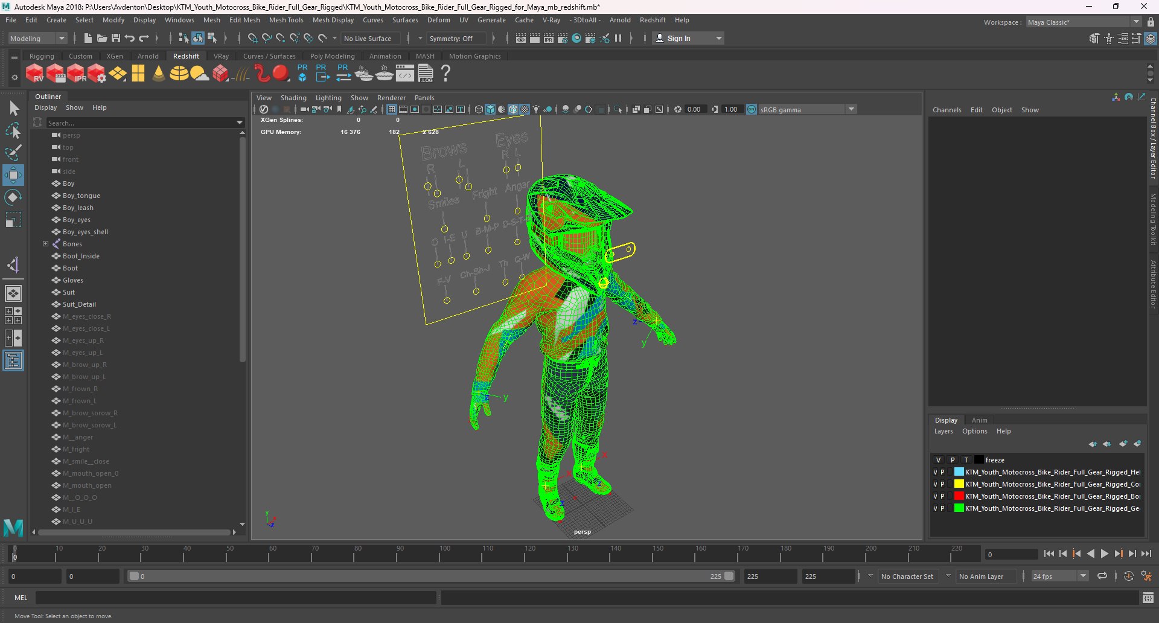The height and width of the screenshot is (623, 1159).
Task: Toggle loop playback mode icon
Action: [1102, 576]
